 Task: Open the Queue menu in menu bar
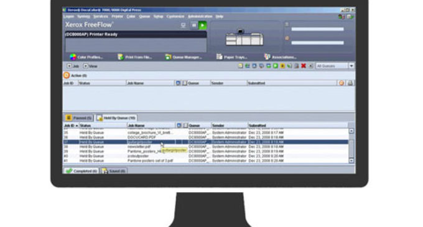(144, 16)
